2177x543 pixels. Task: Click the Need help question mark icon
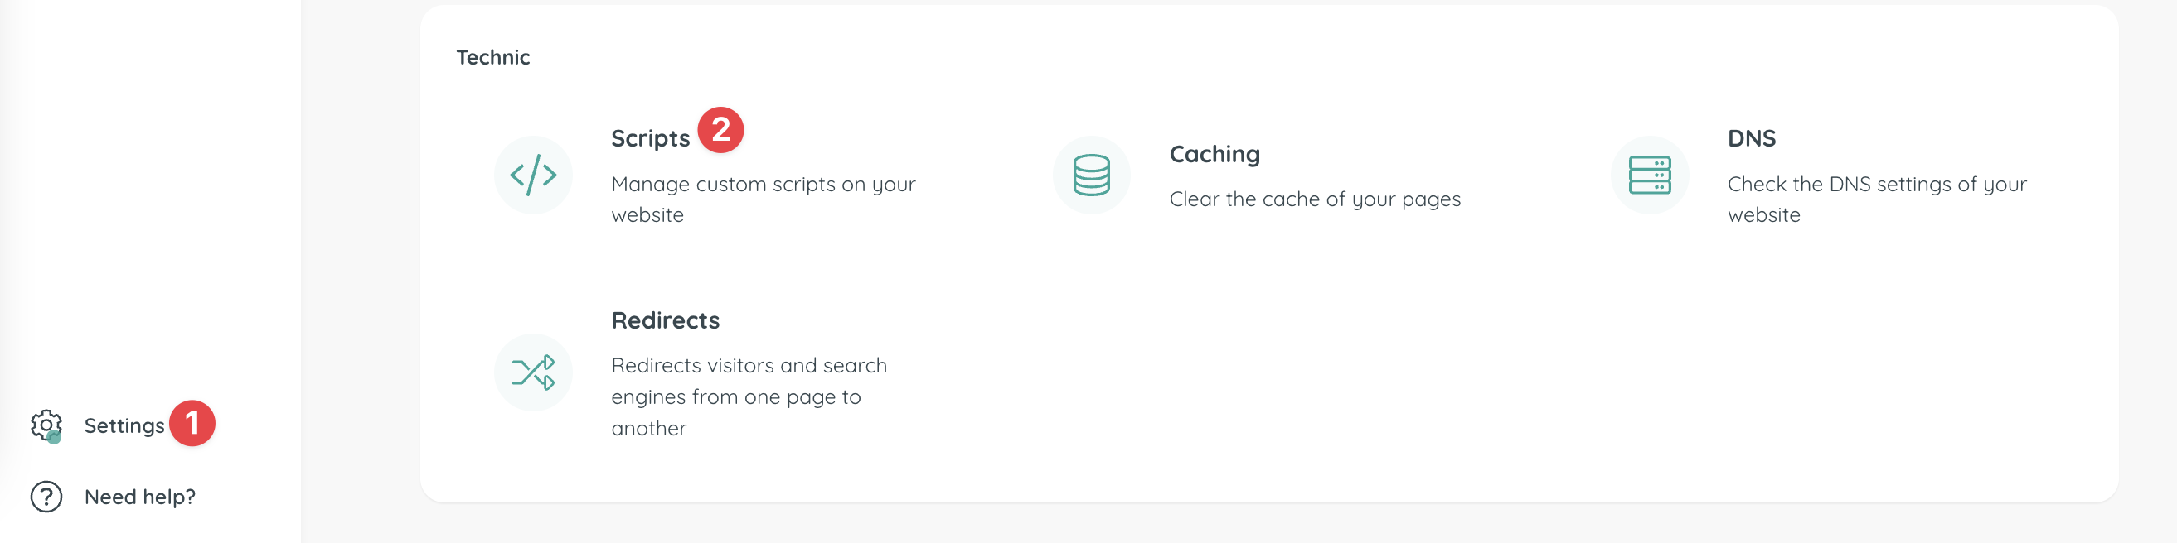tap(46, 497)
